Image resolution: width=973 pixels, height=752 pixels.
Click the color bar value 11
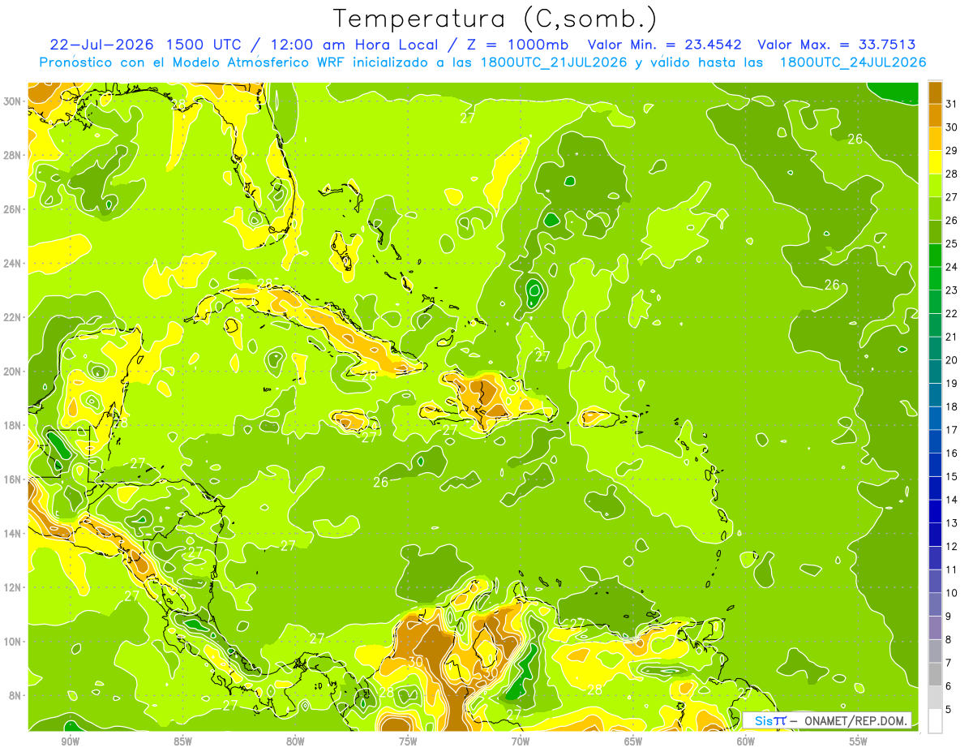point(952,569)
